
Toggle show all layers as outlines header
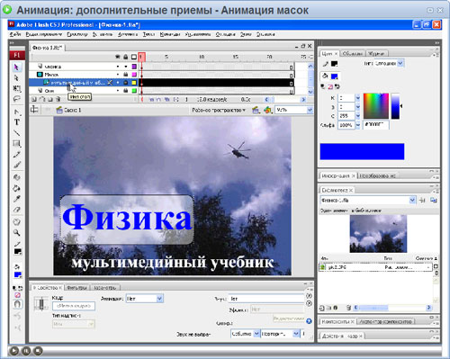click(134, 57)
